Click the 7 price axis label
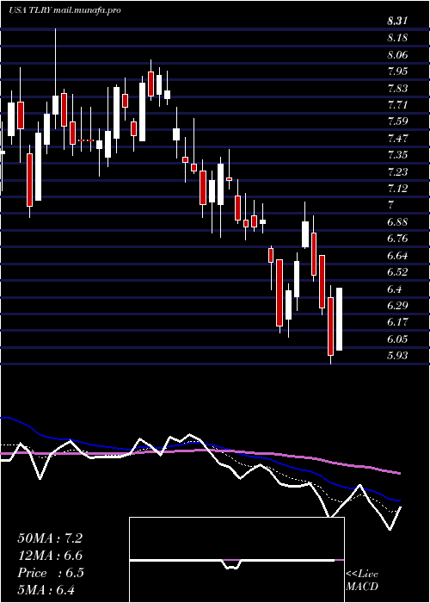Image resolution: width=430 pixels, height=603 pixels. 390,205
